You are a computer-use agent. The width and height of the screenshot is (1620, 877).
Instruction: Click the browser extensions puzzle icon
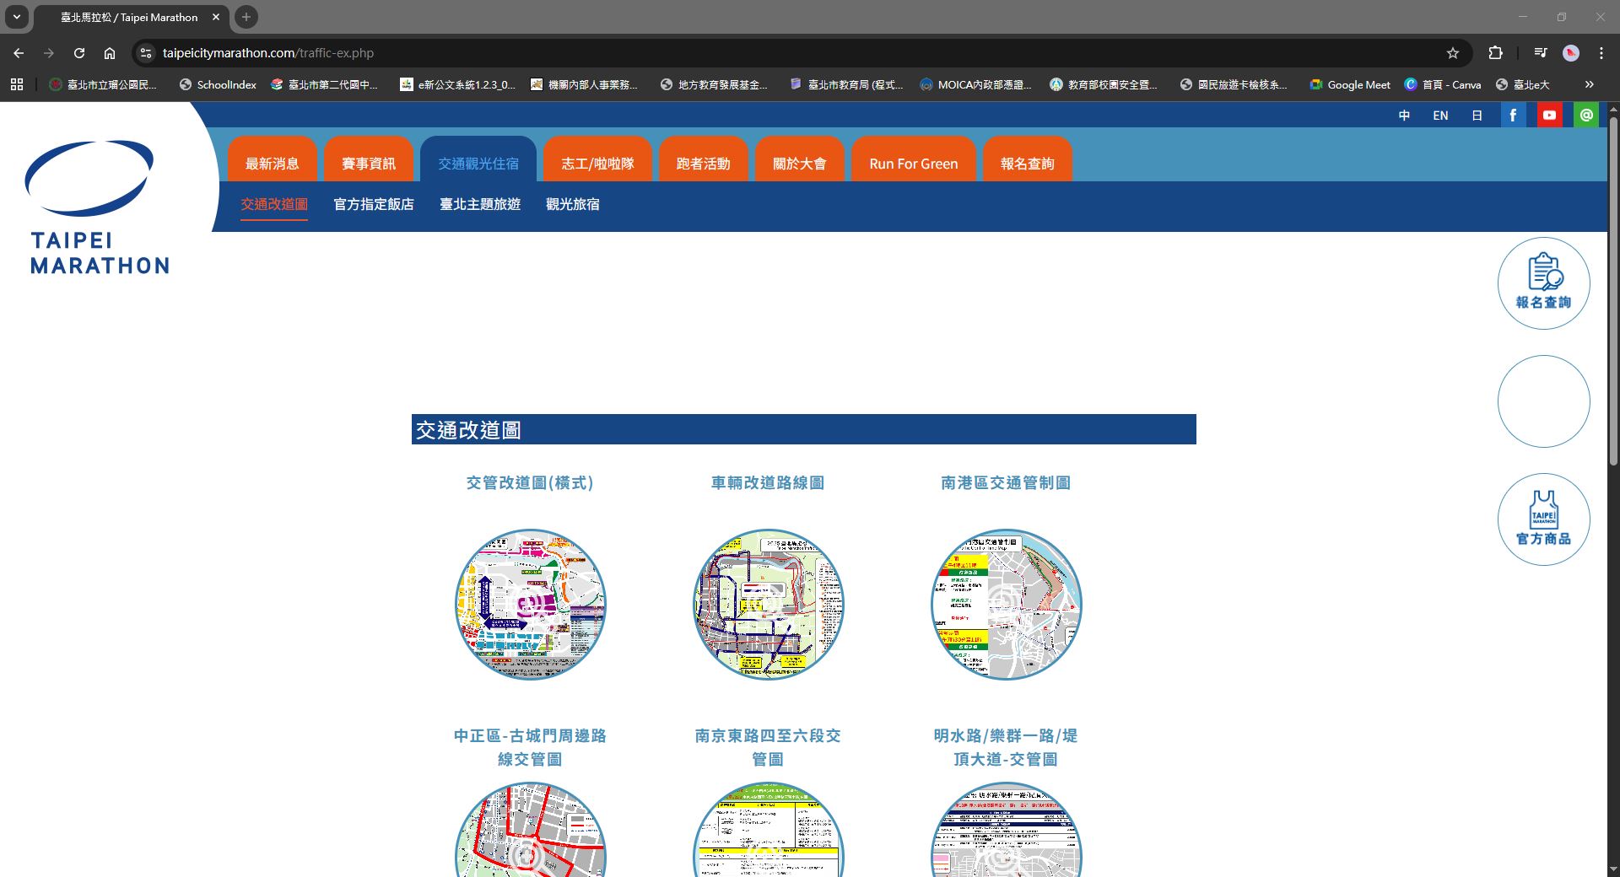click(1496, 52)
